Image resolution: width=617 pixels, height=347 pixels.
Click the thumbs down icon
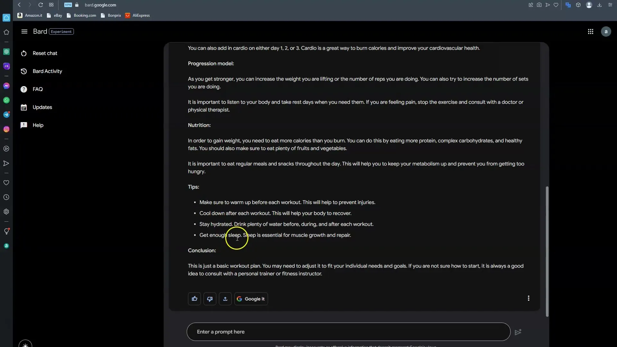tap(210, 299)
